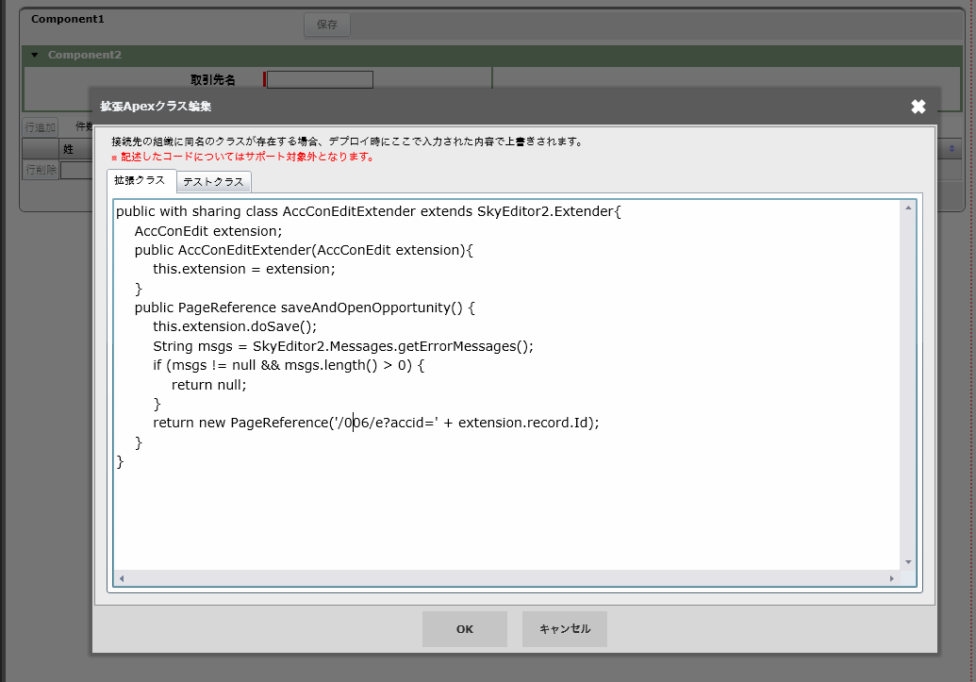976x682 pixels.
Task: Click right arrow of horizontal scrollbar
Action: tap(892, 578)
